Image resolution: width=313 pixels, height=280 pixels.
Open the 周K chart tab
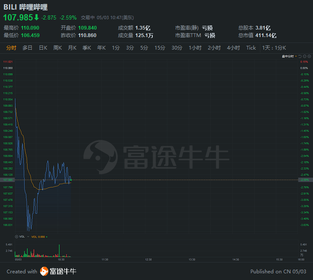(x=58, y=48)
